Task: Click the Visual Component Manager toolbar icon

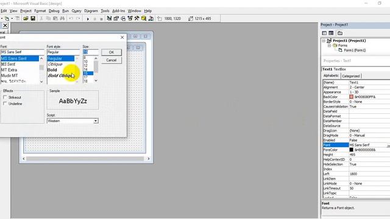Action: coord(151,18)
